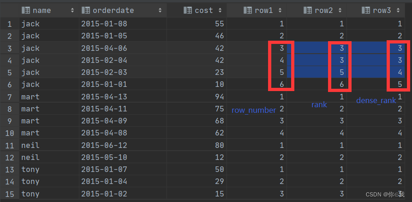
Task: Click the table icon beside the orderdate header
Action: [86, 10]
